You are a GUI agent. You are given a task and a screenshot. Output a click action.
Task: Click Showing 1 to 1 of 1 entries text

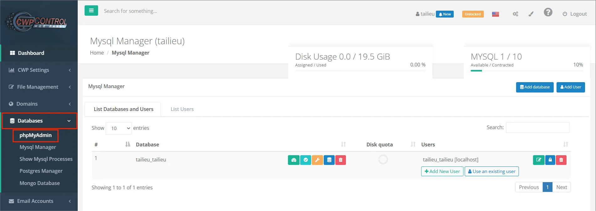(x=122, y=187)
